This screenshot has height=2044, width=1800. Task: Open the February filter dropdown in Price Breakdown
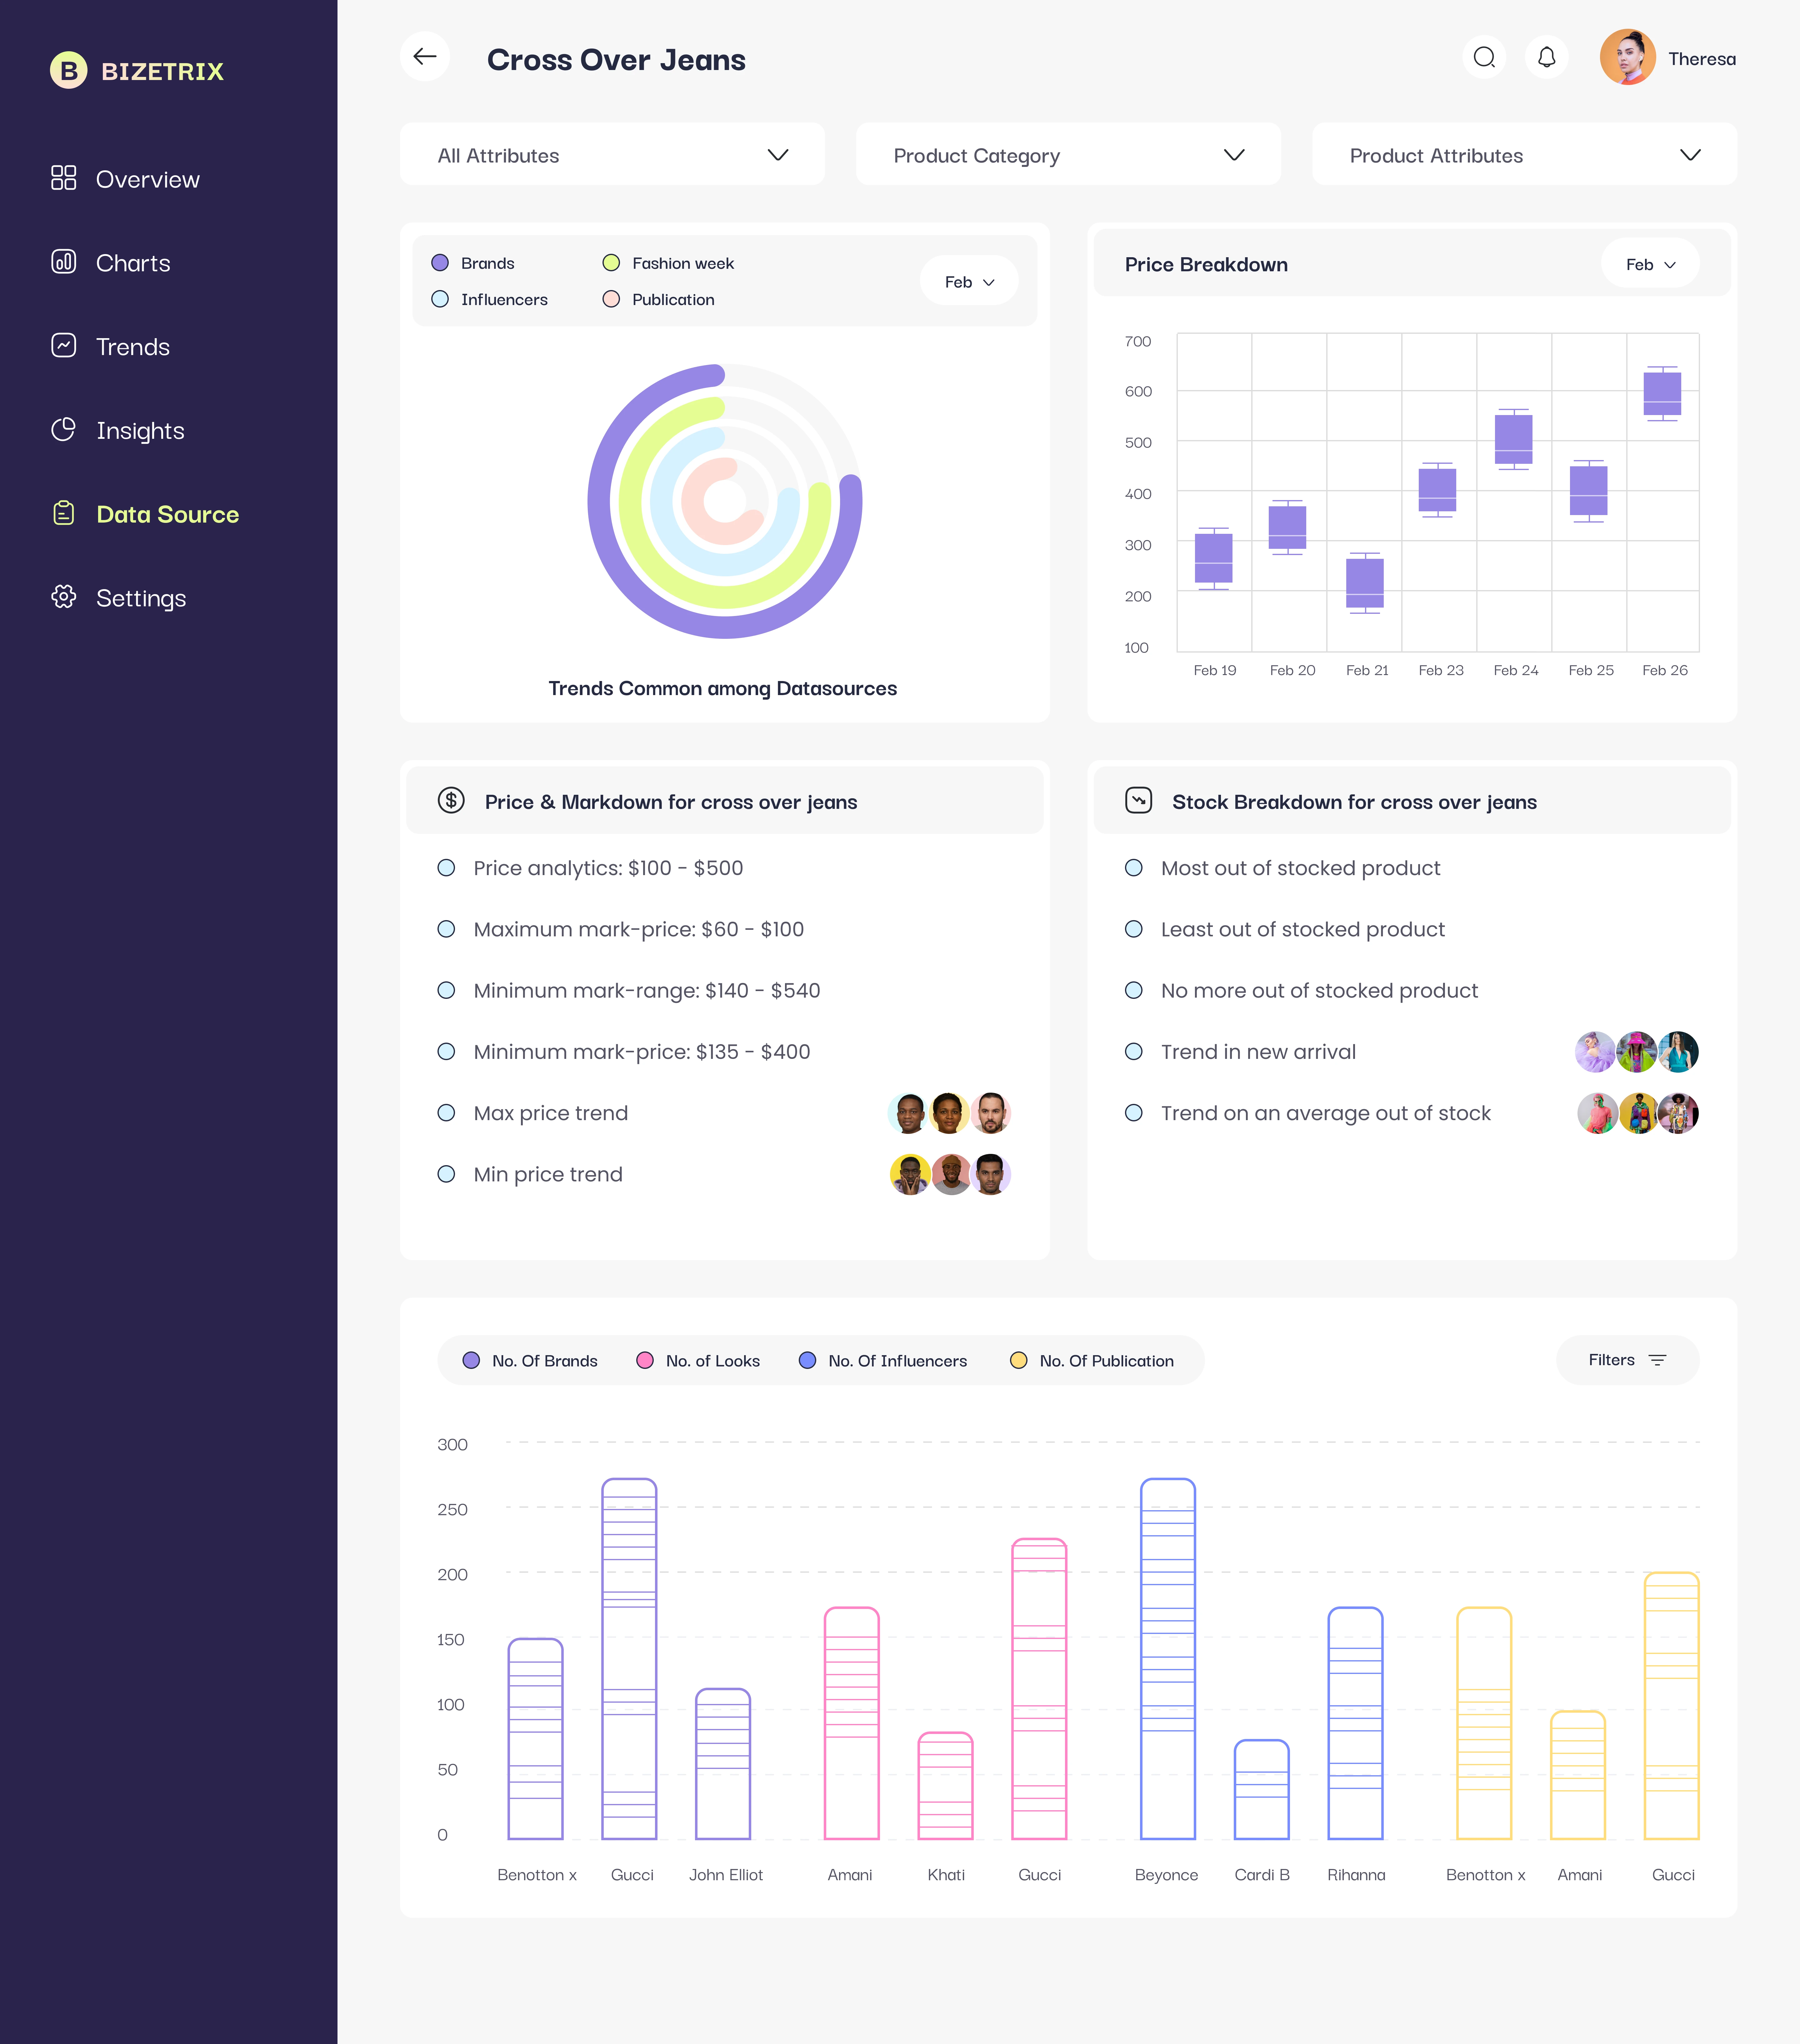click(1649, 264)
